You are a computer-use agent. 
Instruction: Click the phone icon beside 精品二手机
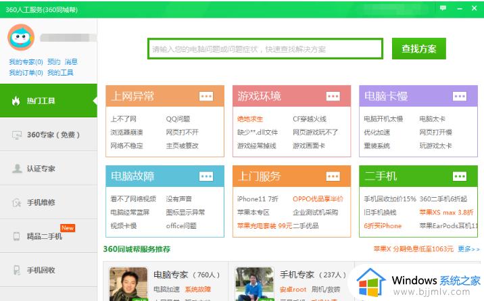pos(16,236)
